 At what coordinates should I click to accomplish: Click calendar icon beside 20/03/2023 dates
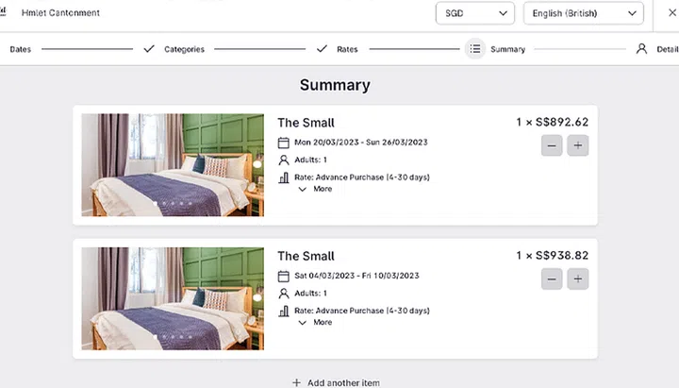(x=283, y=143)
